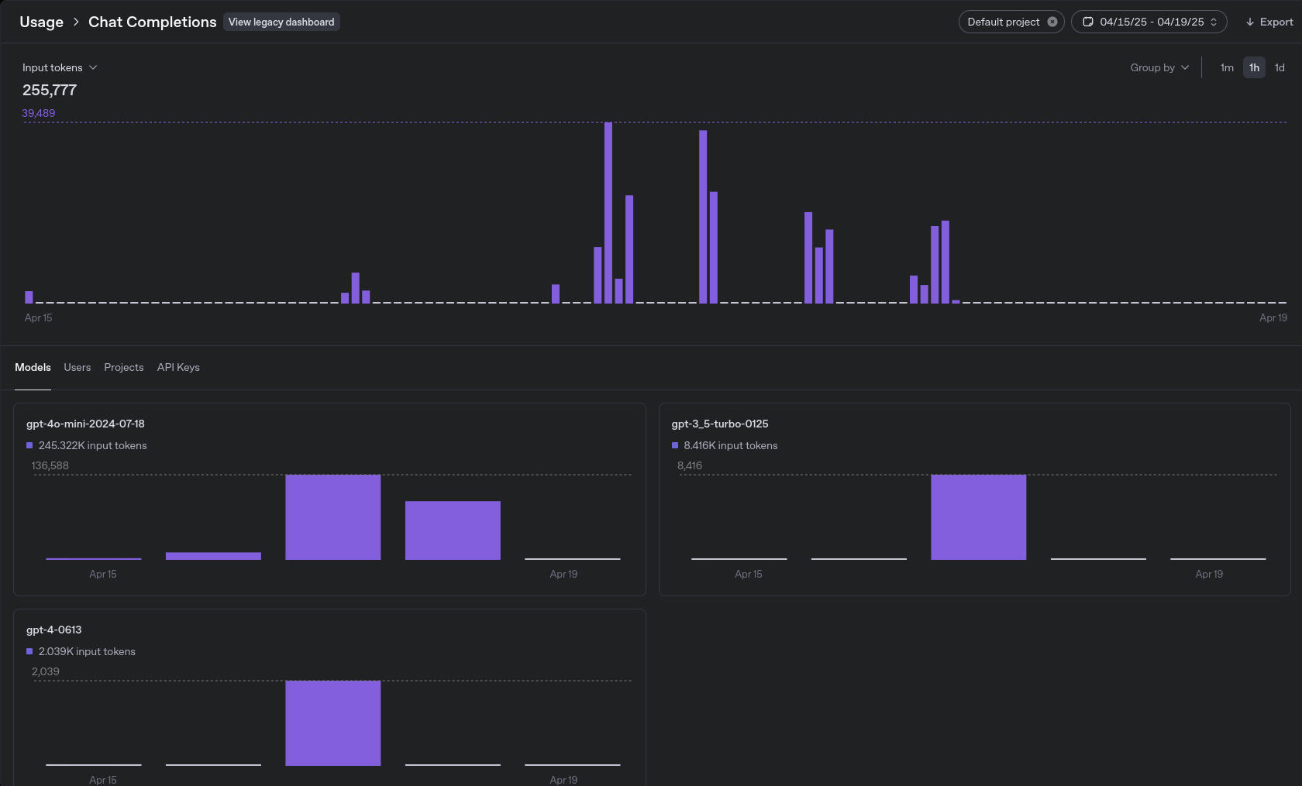Click gpt-4-0613 legend square marker

click(x=29, y=651)
